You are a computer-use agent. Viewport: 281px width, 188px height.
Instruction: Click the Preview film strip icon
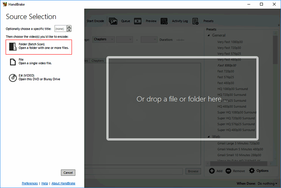[x=138, y=21]
